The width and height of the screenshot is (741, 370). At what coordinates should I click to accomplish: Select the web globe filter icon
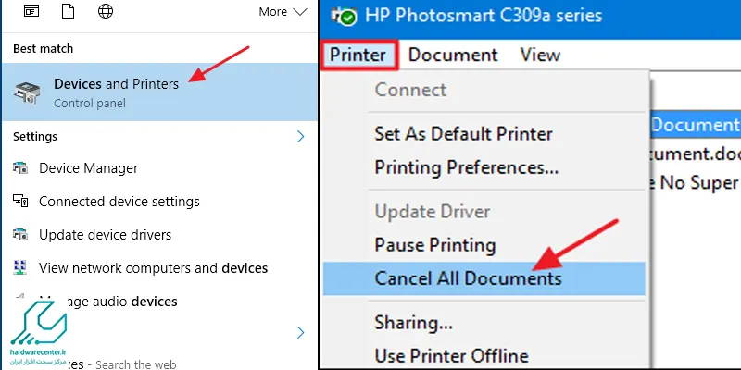point(106,11)
